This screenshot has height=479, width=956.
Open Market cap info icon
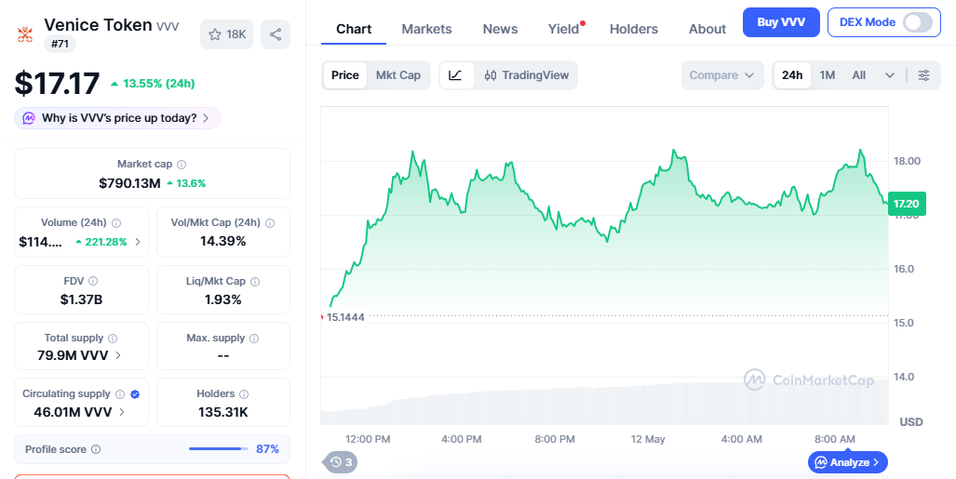pyautogui.click(x=182, y=165)
